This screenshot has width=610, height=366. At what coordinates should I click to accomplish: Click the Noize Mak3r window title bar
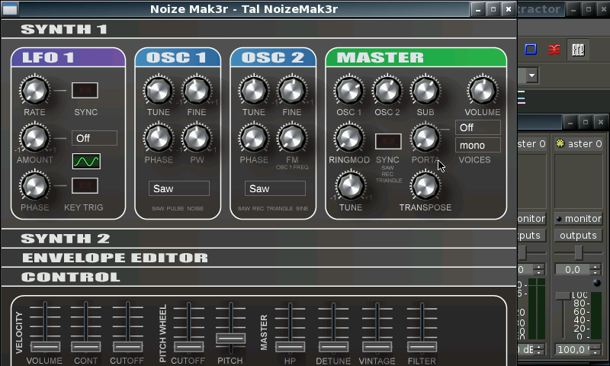click(x=244, y=8)
